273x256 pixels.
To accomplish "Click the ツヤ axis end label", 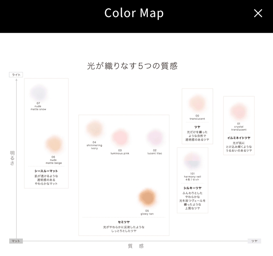I will 254,241.
